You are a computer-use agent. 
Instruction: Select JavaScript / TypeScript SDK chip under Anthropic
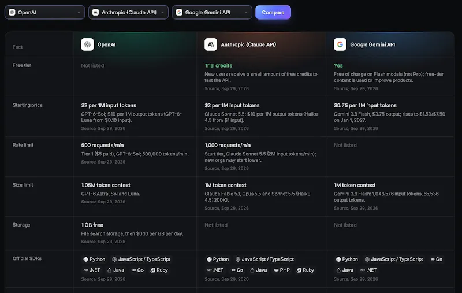click(x=265, y=259)
